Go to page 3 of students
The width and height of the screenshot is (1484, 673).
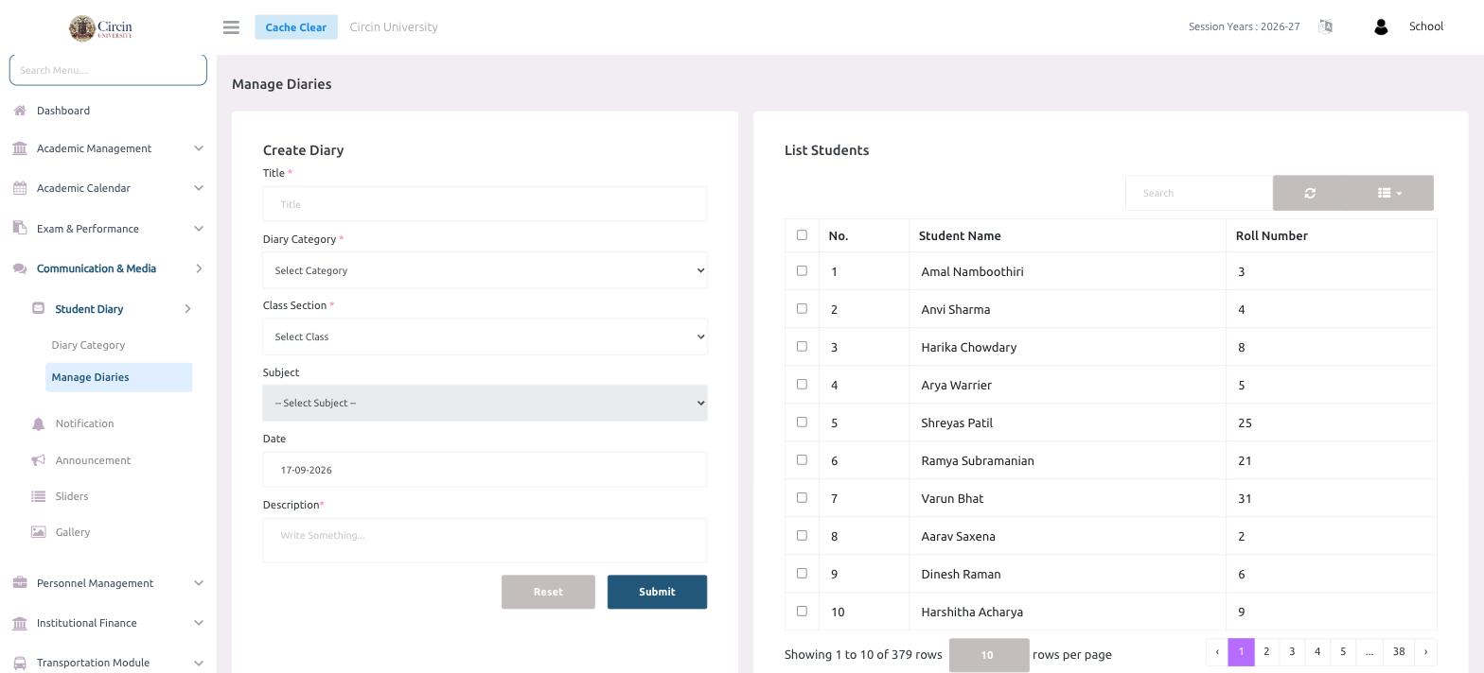coord(1292,651)
